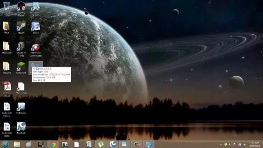Image resolution: width=263 pixels, height=148 pixels.
Task: Open the Recycle Bin desktop icon
Action: point(7,7)
